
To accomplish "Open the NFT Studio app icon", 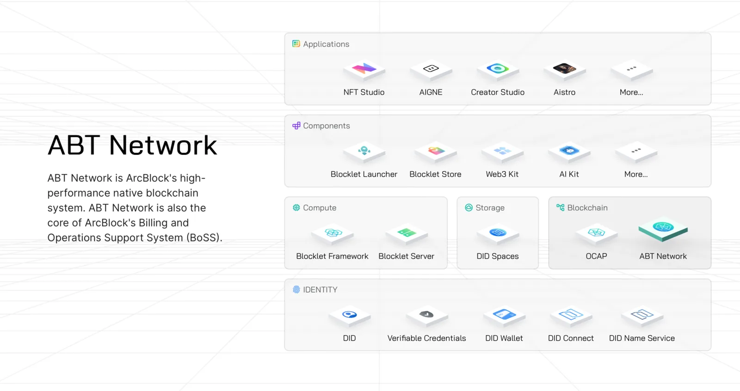I will (x=364, y=70).
